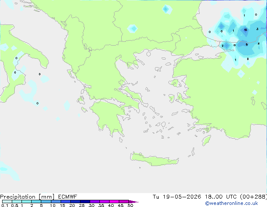Image resolution: width=267 pixels, height=207 pixels.
Task: Select the legend swatch between 30 and 35
Action: click(94, 202)
